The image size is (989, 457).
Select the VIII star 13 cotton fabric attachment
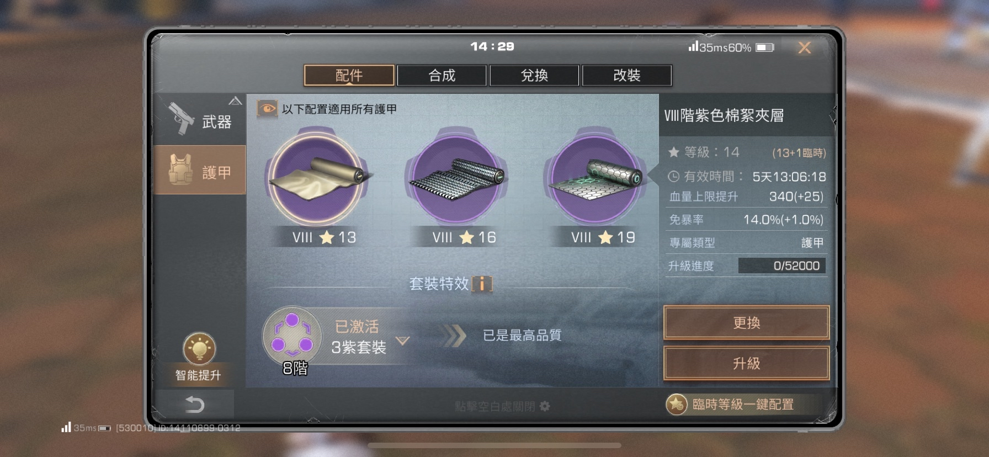pos(317,179)
